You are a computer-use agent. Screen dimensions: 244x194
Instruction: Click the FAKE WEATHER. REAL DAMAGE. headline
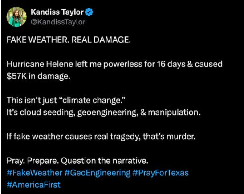[69, 40]
